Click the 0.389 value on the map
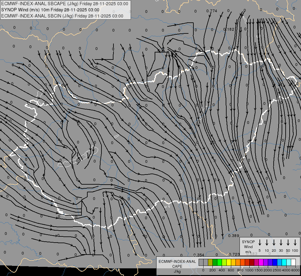This screenshot has height=276, width=301. coord(234,236)
